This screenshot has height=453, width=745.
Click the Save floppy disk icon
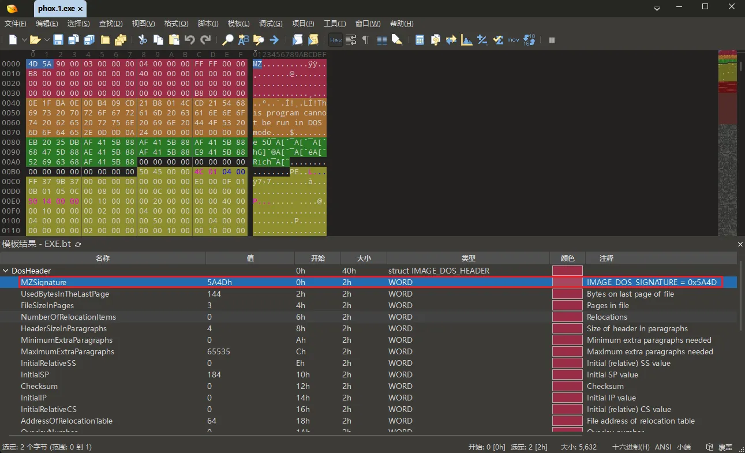58,40
